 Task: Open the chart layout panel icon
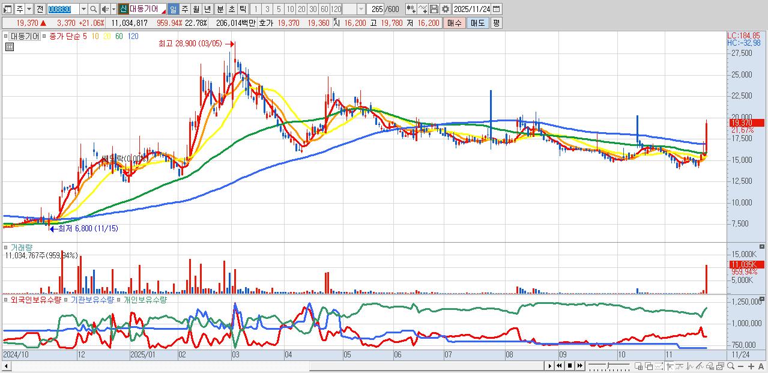pos(8,10)
